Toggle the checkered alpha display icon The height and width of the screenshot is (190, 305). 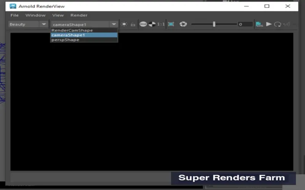152,24
